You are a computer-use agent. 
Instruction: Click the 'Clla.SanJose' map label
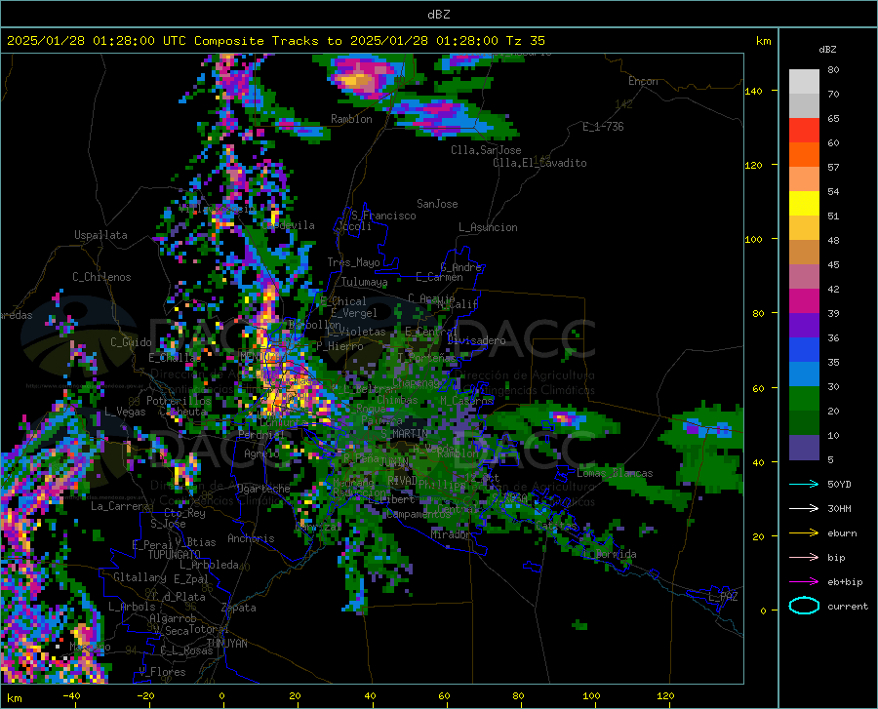coord(486,150)
